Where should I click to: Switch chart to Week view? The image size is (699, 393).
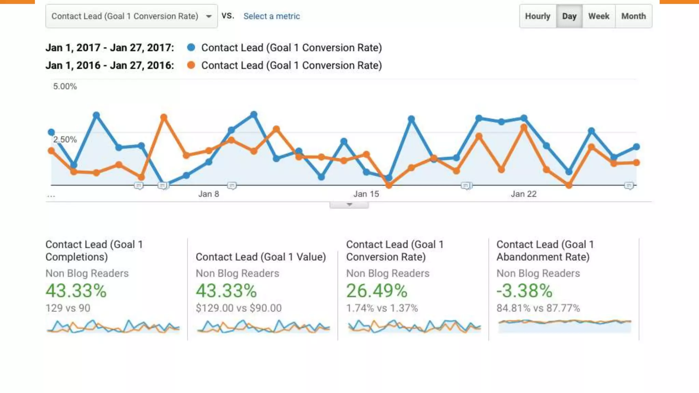pyautogui.click(x=599, y=16)
